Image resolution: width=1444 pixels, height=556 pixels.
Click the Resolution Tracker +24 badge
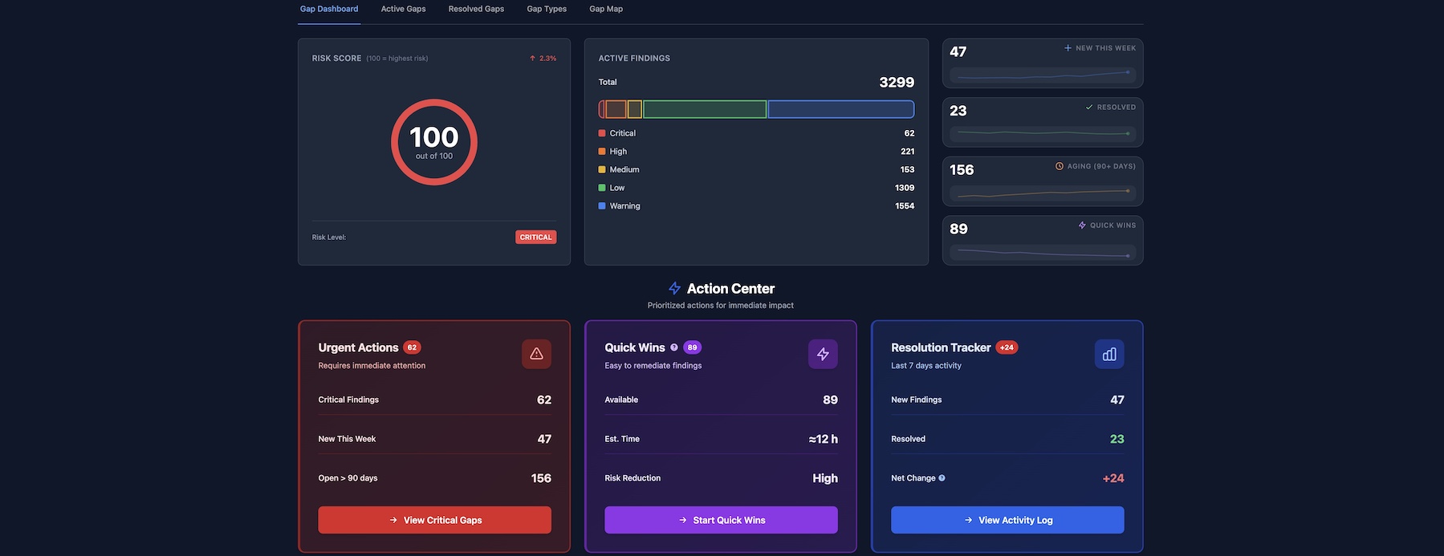1007,347
